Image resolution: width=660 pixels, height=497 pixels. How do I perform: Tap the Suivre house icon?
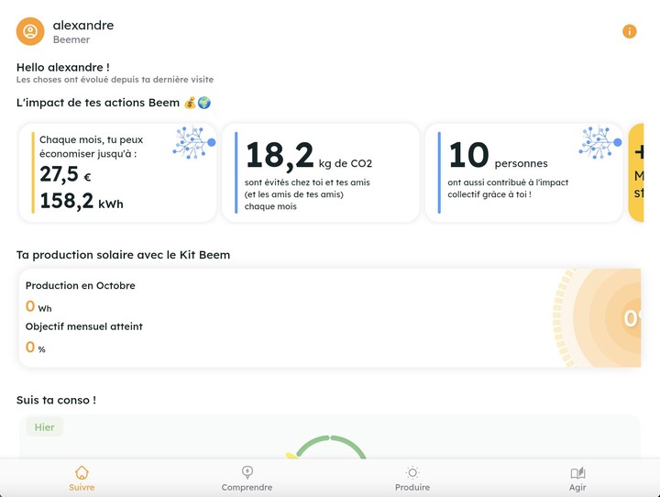click(82, 472)
